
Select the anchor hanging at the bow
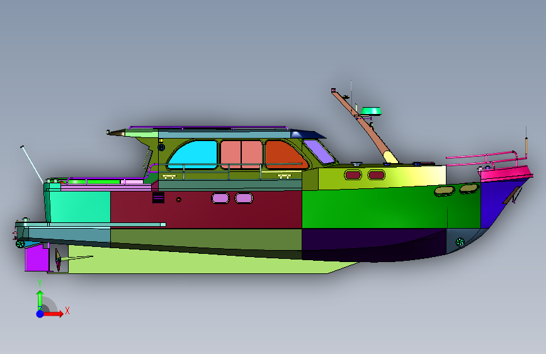pyautogui.click(x=513, y=195)
